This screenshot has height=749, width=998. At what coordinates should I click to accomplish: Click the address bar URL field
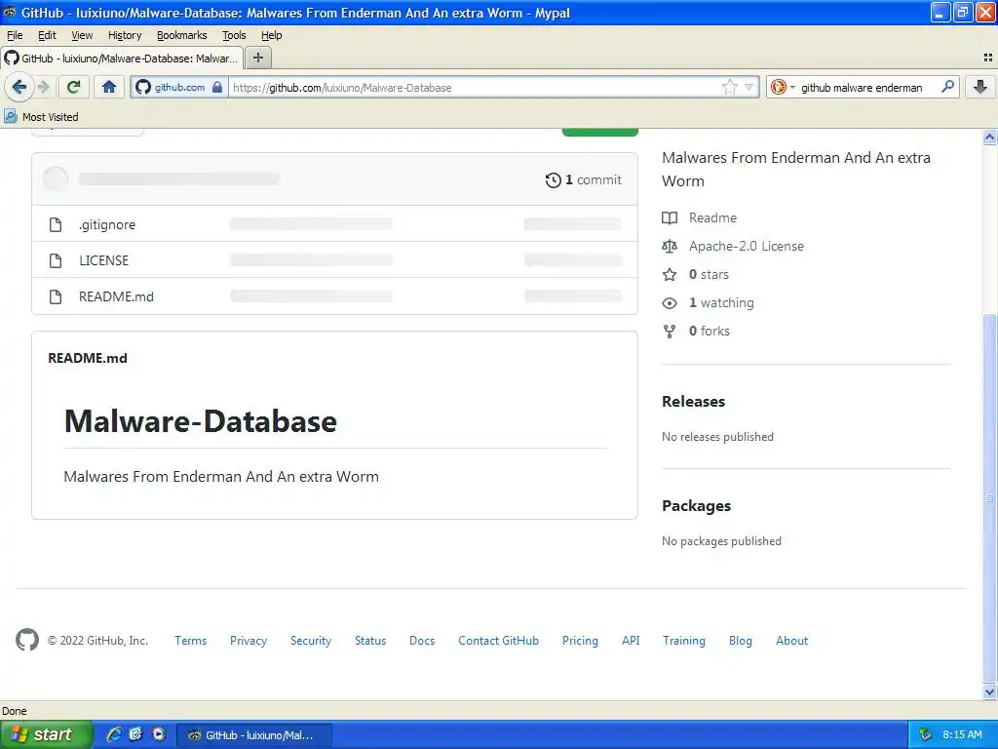click(x=475, y=87)
